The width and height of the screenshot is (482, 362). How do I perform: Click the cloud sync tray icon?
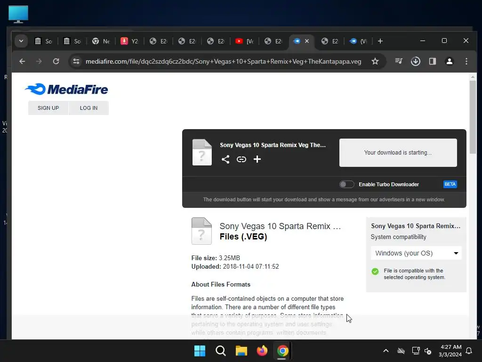[x=401, y=351]
